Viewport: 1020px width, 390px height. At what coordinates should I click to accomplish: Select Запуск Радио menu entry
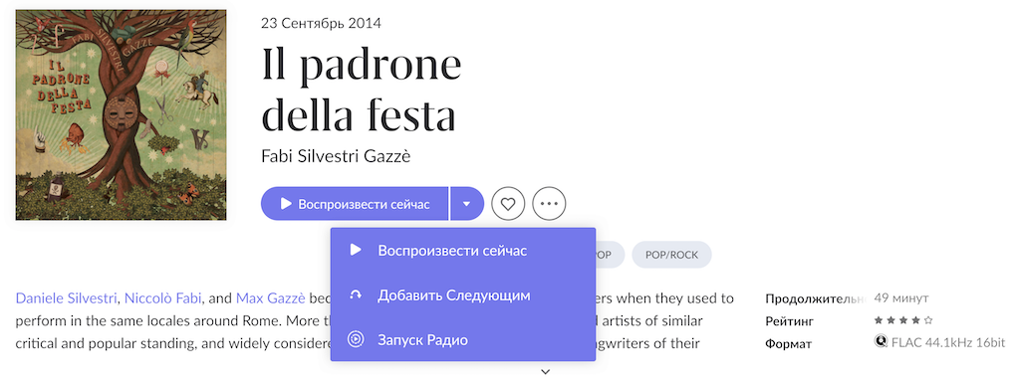pos(462,339)
